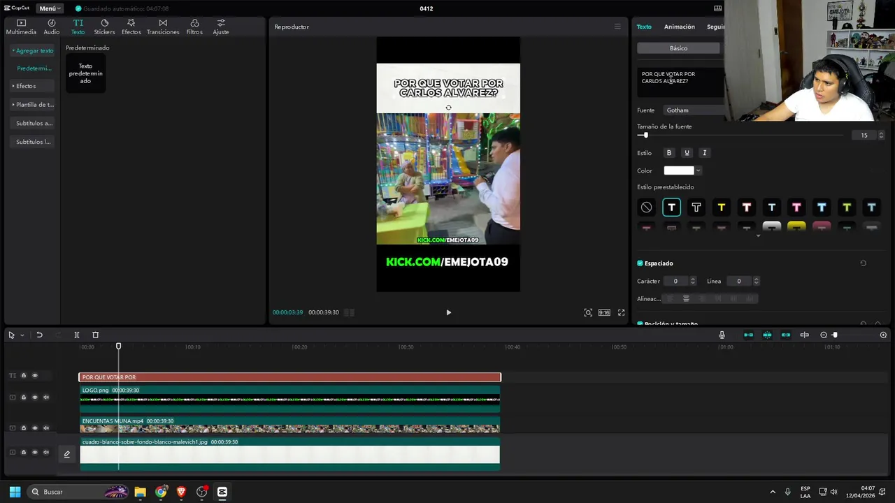The image size is (895, 503).
Task: Open the Menú dropdown
Action: pos(50,8)
